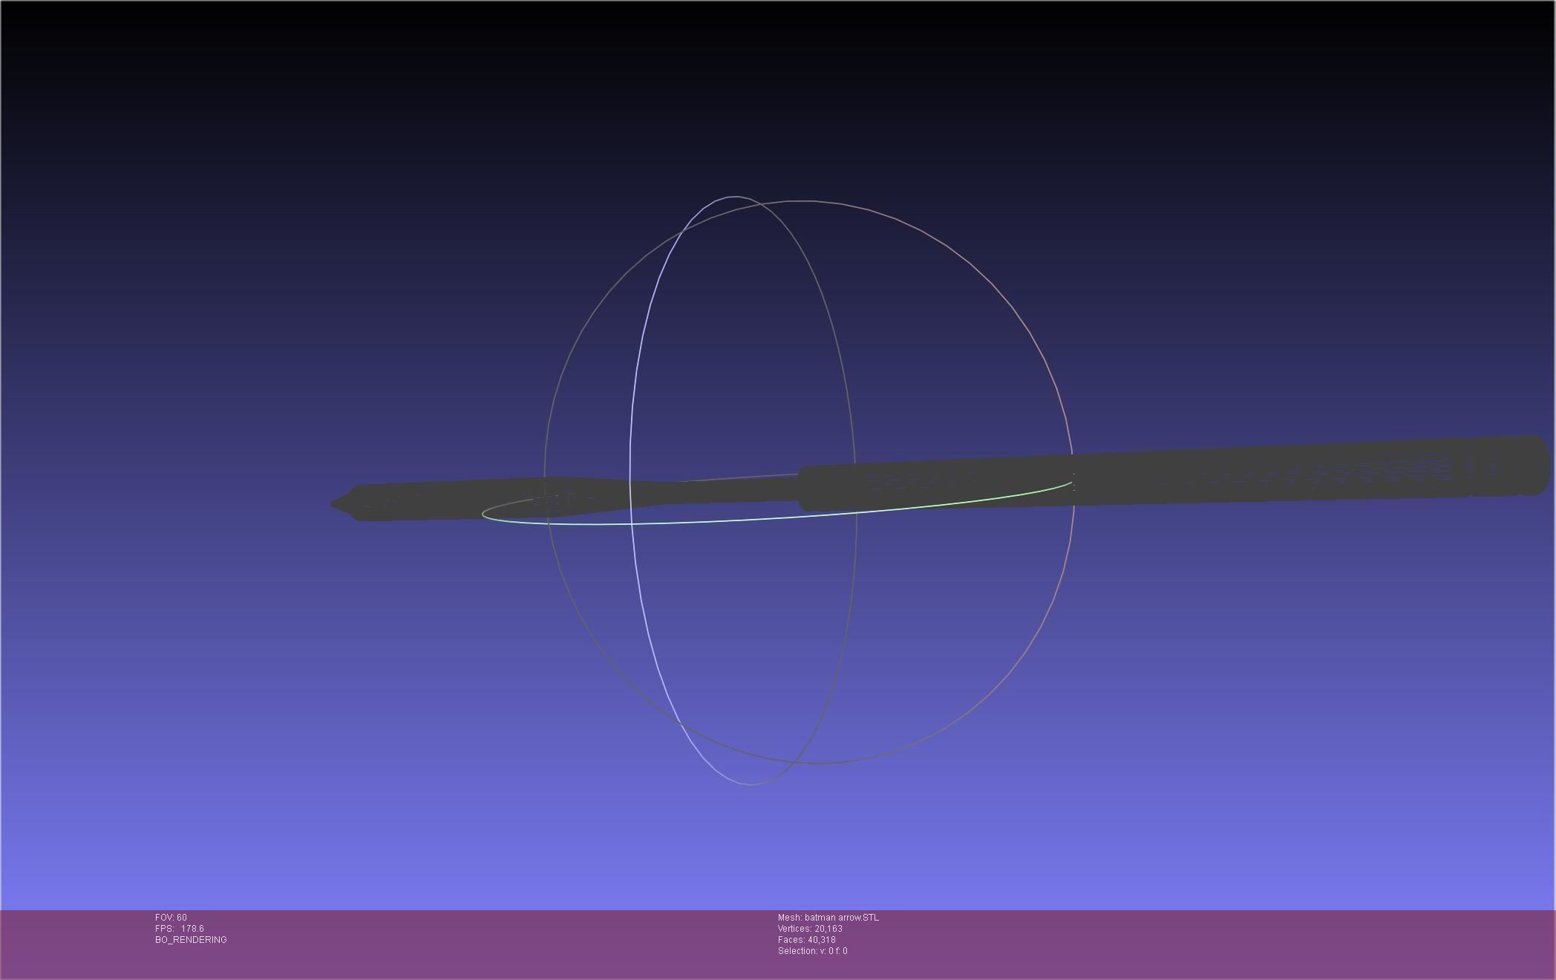Click left end of the green ring

coord(484,513)
